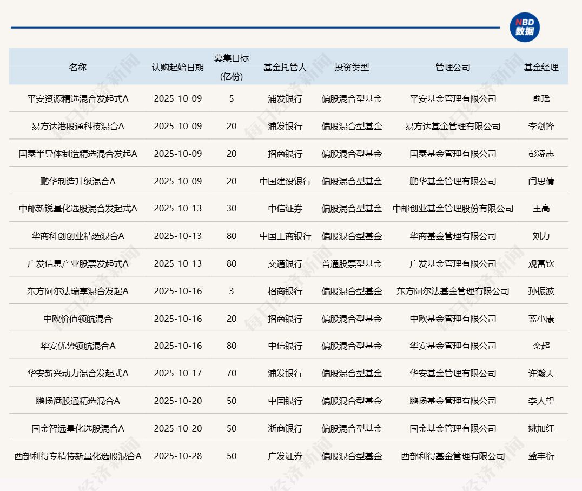The image size is (582, 491).
Task: Click fund manager 观富钦
Action: pyautogui.click(x=541, y=264)
